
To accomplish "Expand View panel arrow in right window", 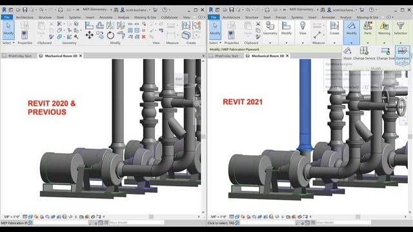I will (303, 43).
